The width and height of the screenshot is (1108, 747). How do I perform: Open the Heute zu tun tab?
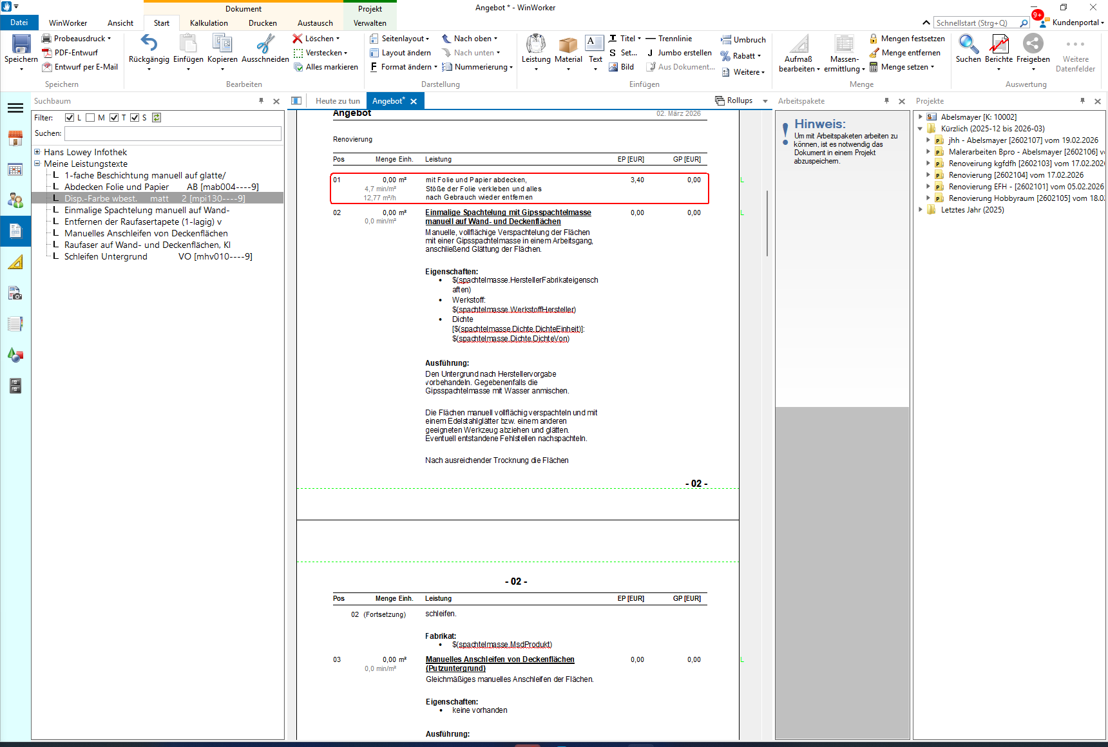tap(338, 101)
